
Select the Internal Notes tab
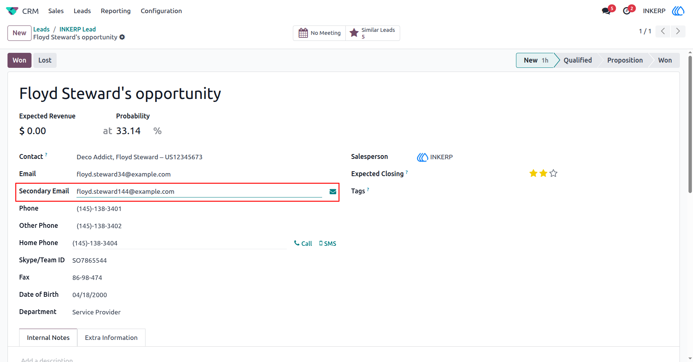[x=48, y=338]
